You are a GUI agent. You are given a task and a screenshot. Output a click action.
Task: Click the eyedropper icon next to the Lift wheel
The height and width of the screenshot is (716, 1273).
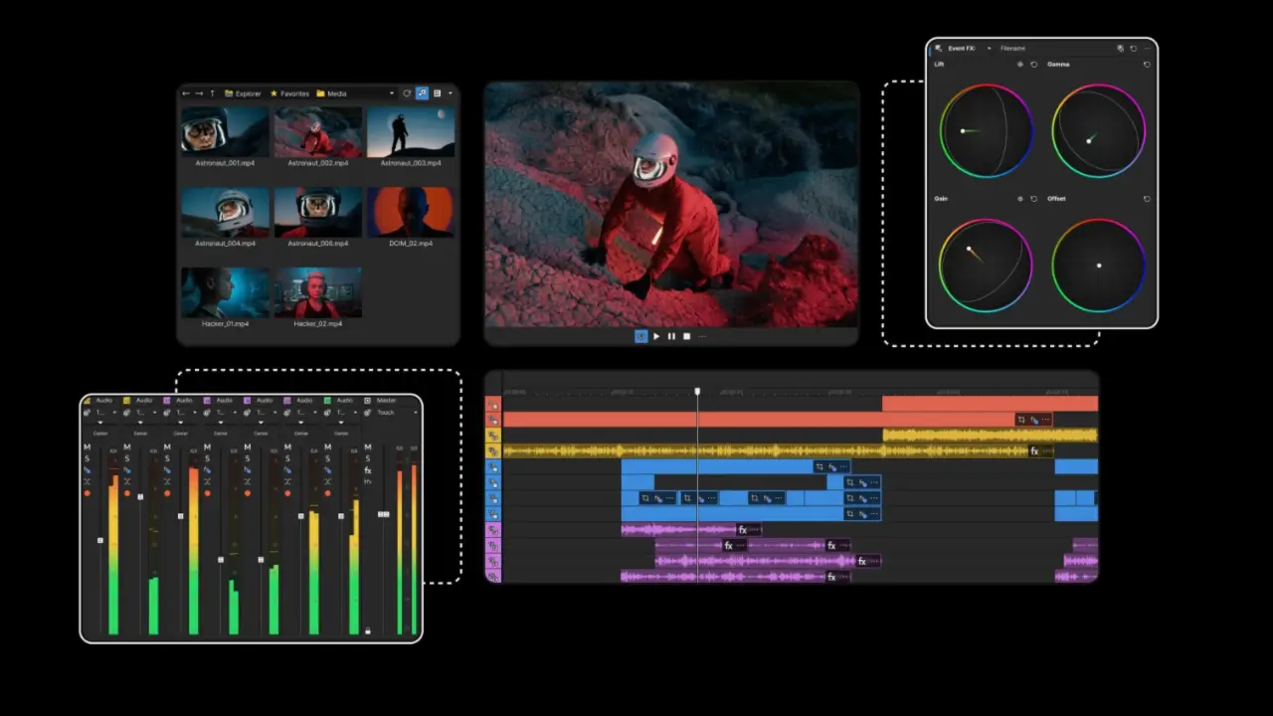click(x=1020, y=64)
